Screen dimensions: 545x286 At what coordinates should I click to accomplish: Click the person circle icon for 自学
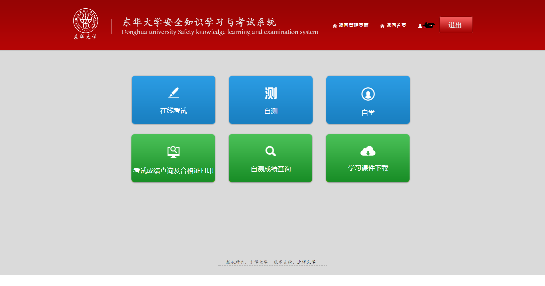[x=368, y=94]
